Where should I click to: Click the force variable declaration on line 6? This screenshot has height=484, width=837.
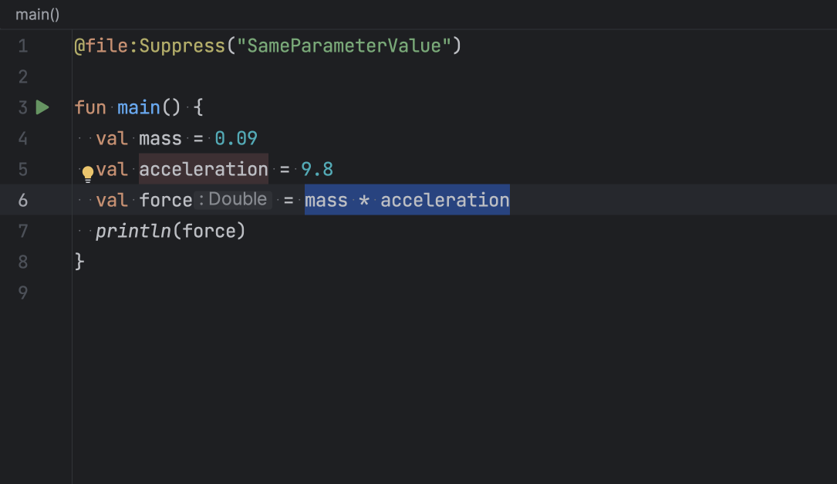166,200
